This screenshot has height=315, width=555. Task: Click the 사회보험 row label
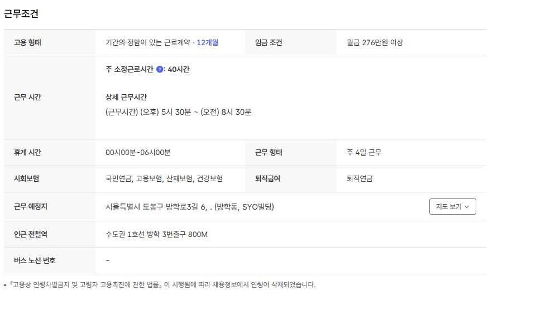[x=26, y=178]
